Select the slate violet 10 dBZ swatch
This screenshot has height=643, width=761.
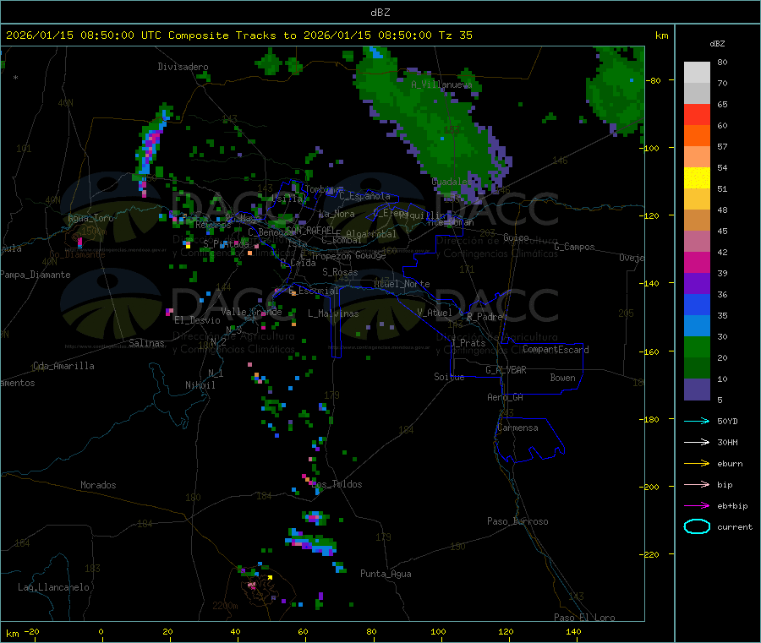click(x=697, y=390)
